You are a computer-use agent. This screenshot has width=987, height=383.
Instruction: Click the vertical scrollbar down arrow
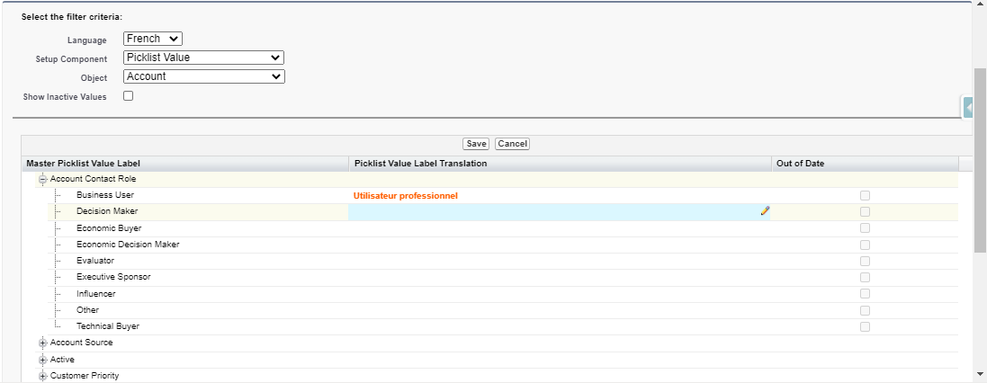pyautogui.click(x=980, y=373)
